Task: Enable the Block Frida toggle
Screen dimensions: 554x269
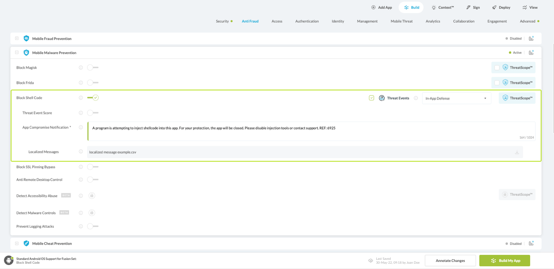Action: pyautogui.click(x=93, y=83)
